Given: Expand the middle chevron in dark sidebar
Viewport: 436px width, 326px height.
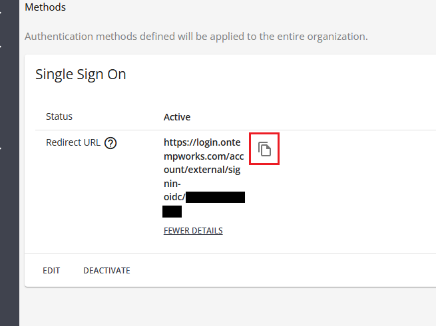Looking at the screenshot, I should 2,47.
